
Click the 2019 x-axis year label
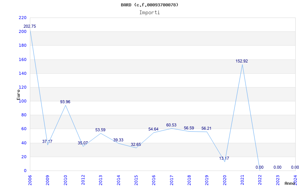tap(207, 180)
